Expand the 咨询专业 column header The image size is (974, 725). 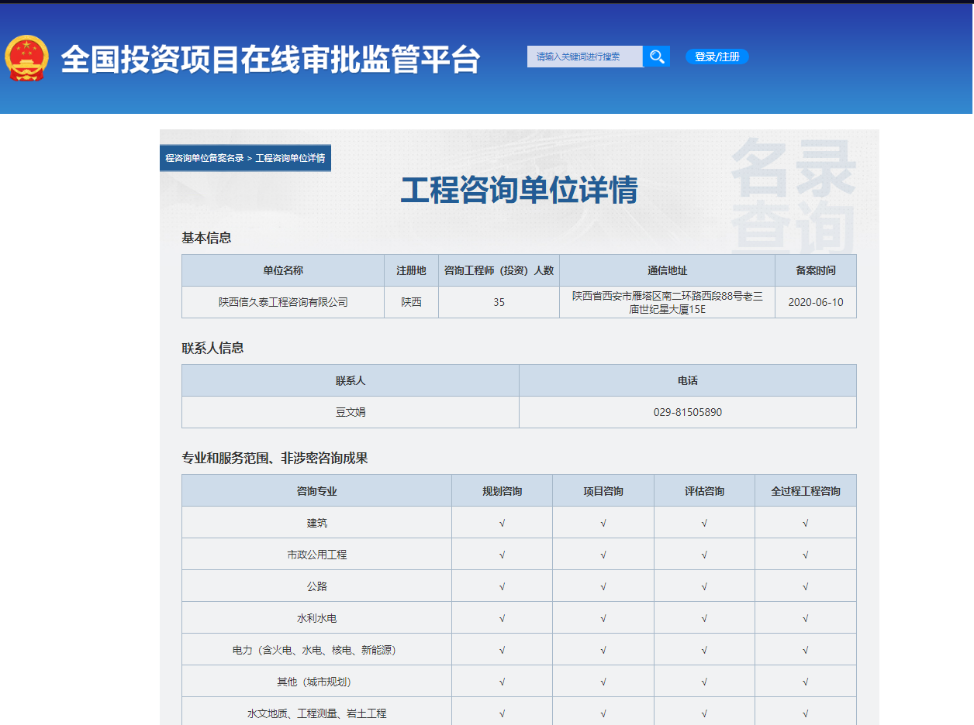tap(316, 490)
